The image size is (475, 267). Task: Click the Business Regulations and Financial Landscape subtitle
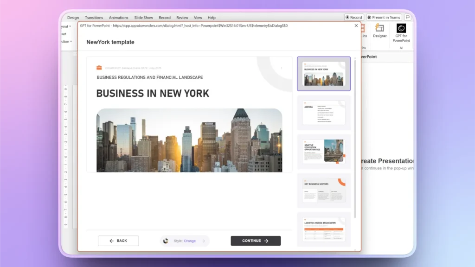(x=150, y=77)
